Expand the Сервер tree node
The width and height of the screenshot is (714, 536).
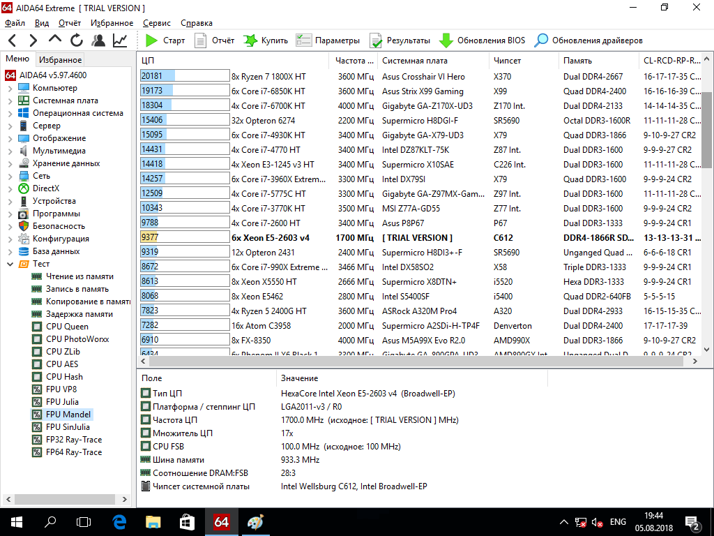(10, 126)
